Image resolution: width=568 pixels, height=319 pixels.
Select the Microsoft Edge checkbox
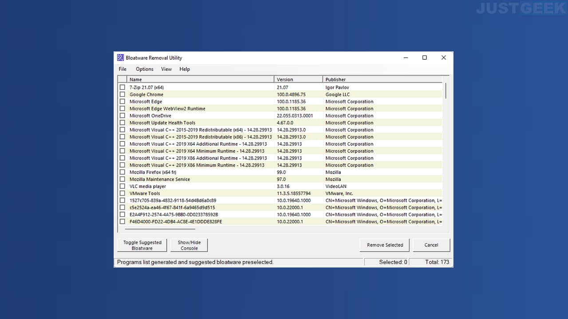(x=122, y=102)
